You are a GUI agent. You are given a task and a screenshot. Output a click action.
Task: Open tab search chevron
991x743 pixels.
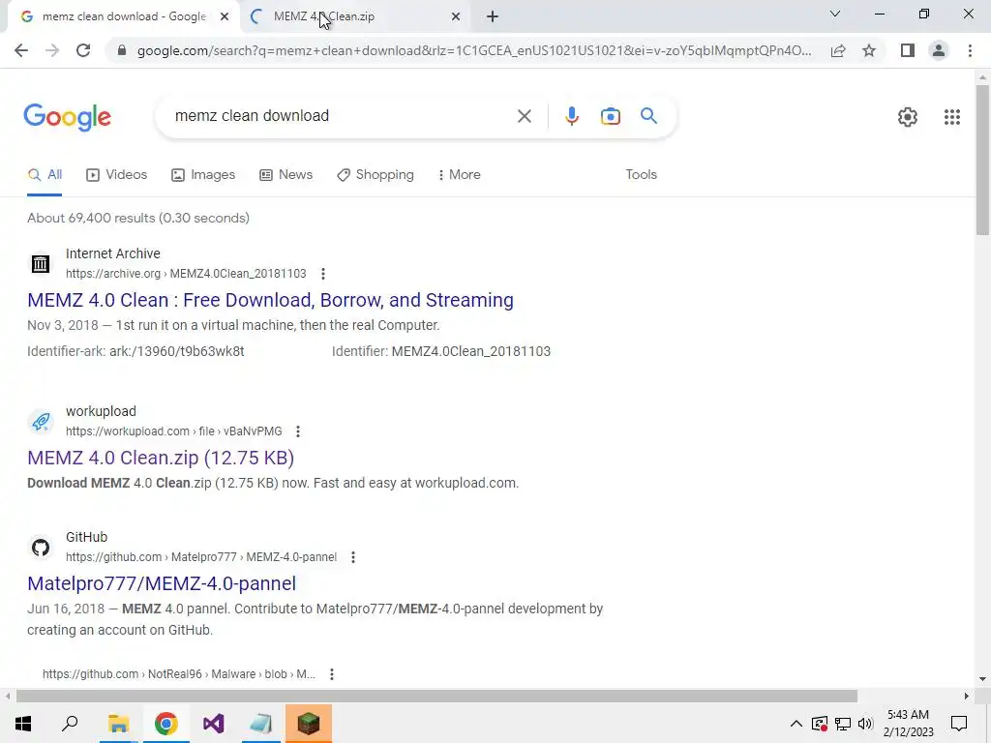pyautogui.click(x=835, y=14)
